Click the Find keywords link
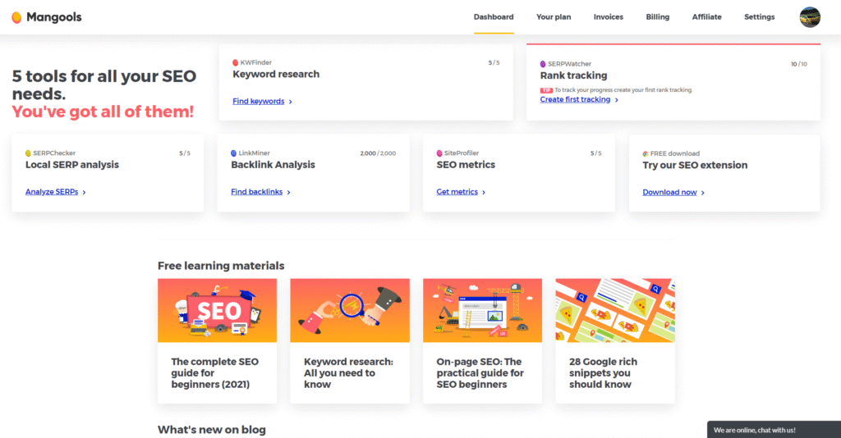Viewport: 841px width, 438px height. pos(259,102)
